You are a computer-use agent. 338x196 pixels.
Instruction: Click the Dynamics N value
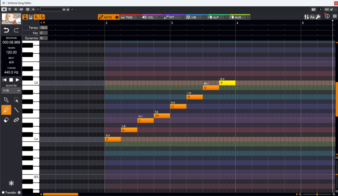[44, 38]
